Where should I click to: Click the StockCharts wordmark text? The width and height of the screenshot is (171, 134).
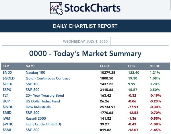pos(92,8)
